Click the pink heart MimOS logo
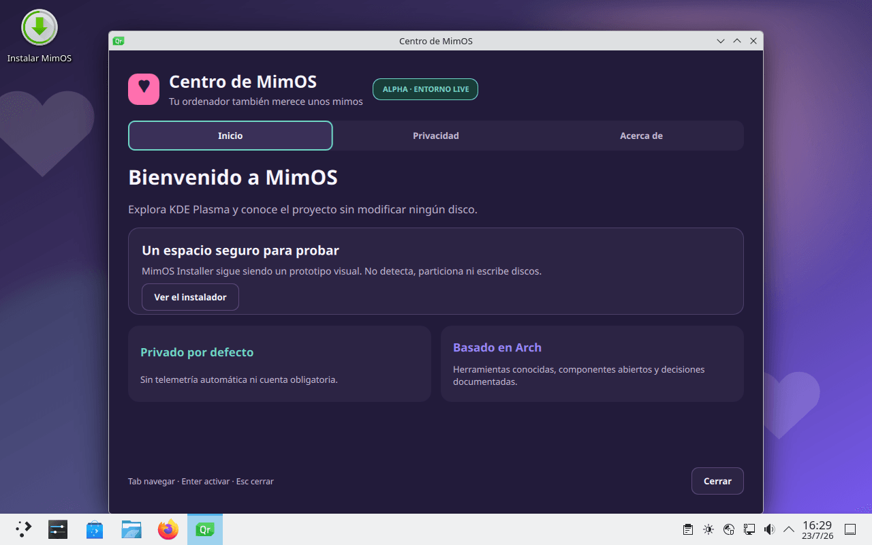The width and height of the screenshot is (872, 545). coord(144,89)
